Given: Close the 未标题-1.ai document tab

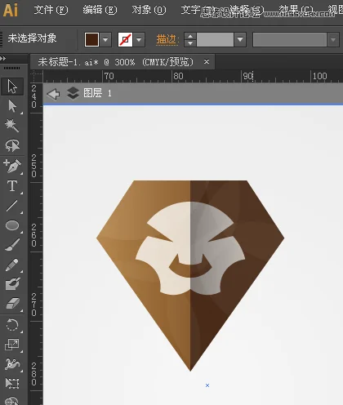Looking at the screenshot, I should [207, 62].
